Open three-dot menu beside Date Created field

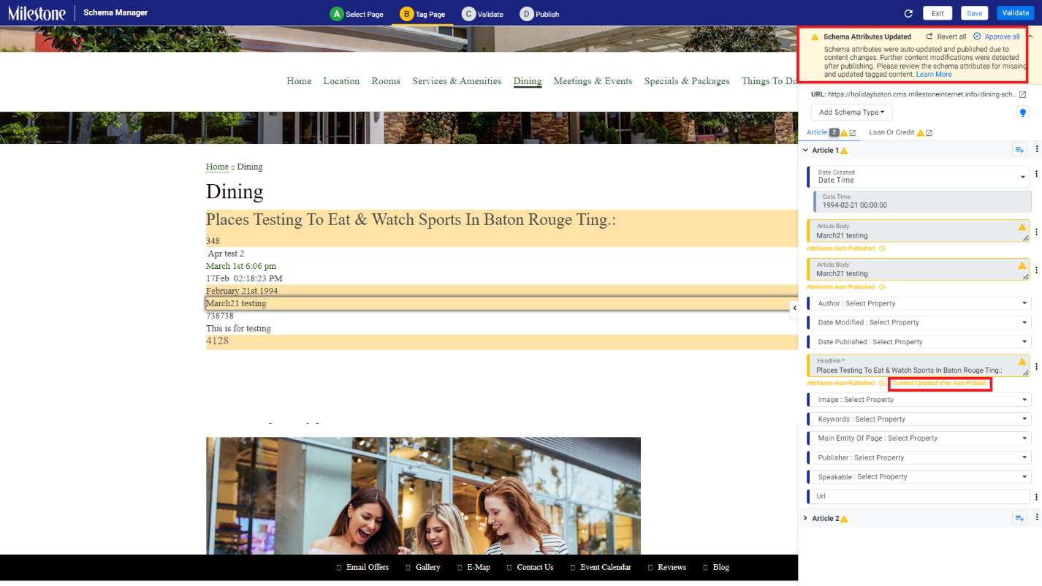[1036, 175]
